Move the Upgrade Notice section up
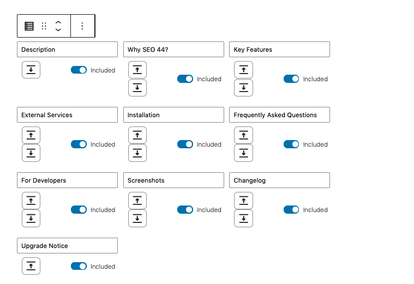The image size is (414, 284). click(x=31, y=266)
